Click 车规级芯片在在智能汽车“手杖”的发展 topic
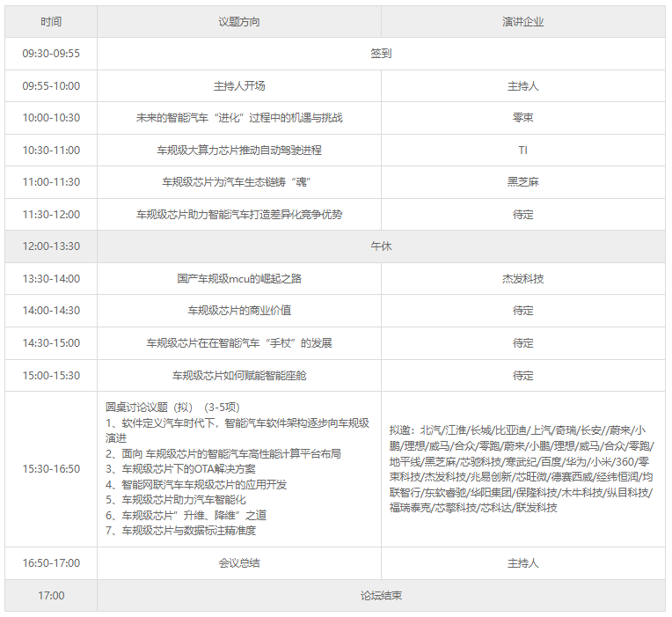 [x=239, y=343]
